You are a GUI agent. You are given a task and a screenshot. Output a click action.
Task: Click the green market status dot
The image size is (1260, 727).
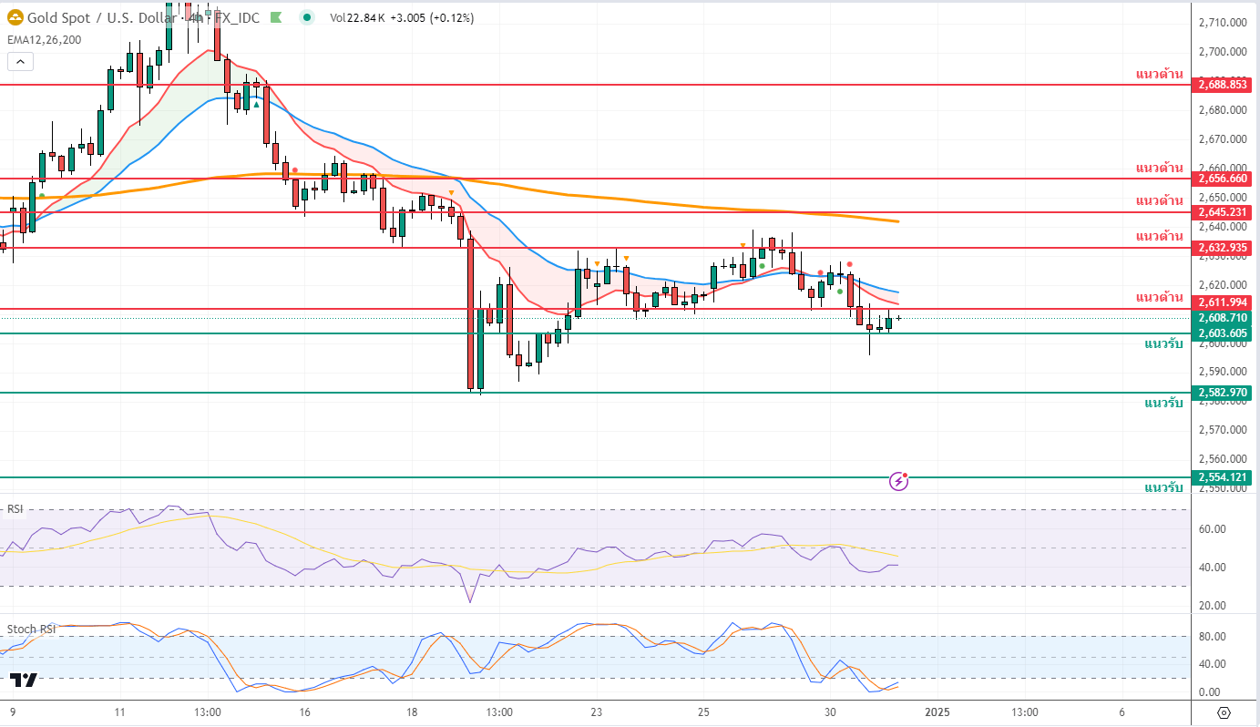click(308, 17)
